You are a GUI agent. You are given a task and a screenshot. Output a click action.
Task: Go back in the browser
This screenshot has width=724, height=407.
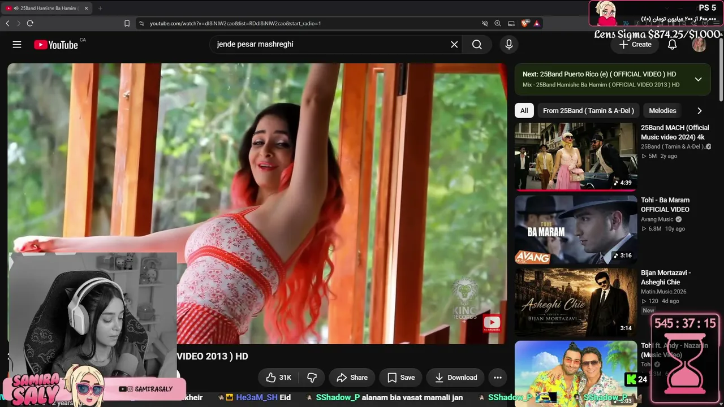[x=7, y=23]
